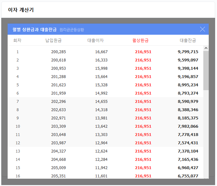Select interest value 14,655
Screen dimensions: 217x186
(x=101, y=102)
